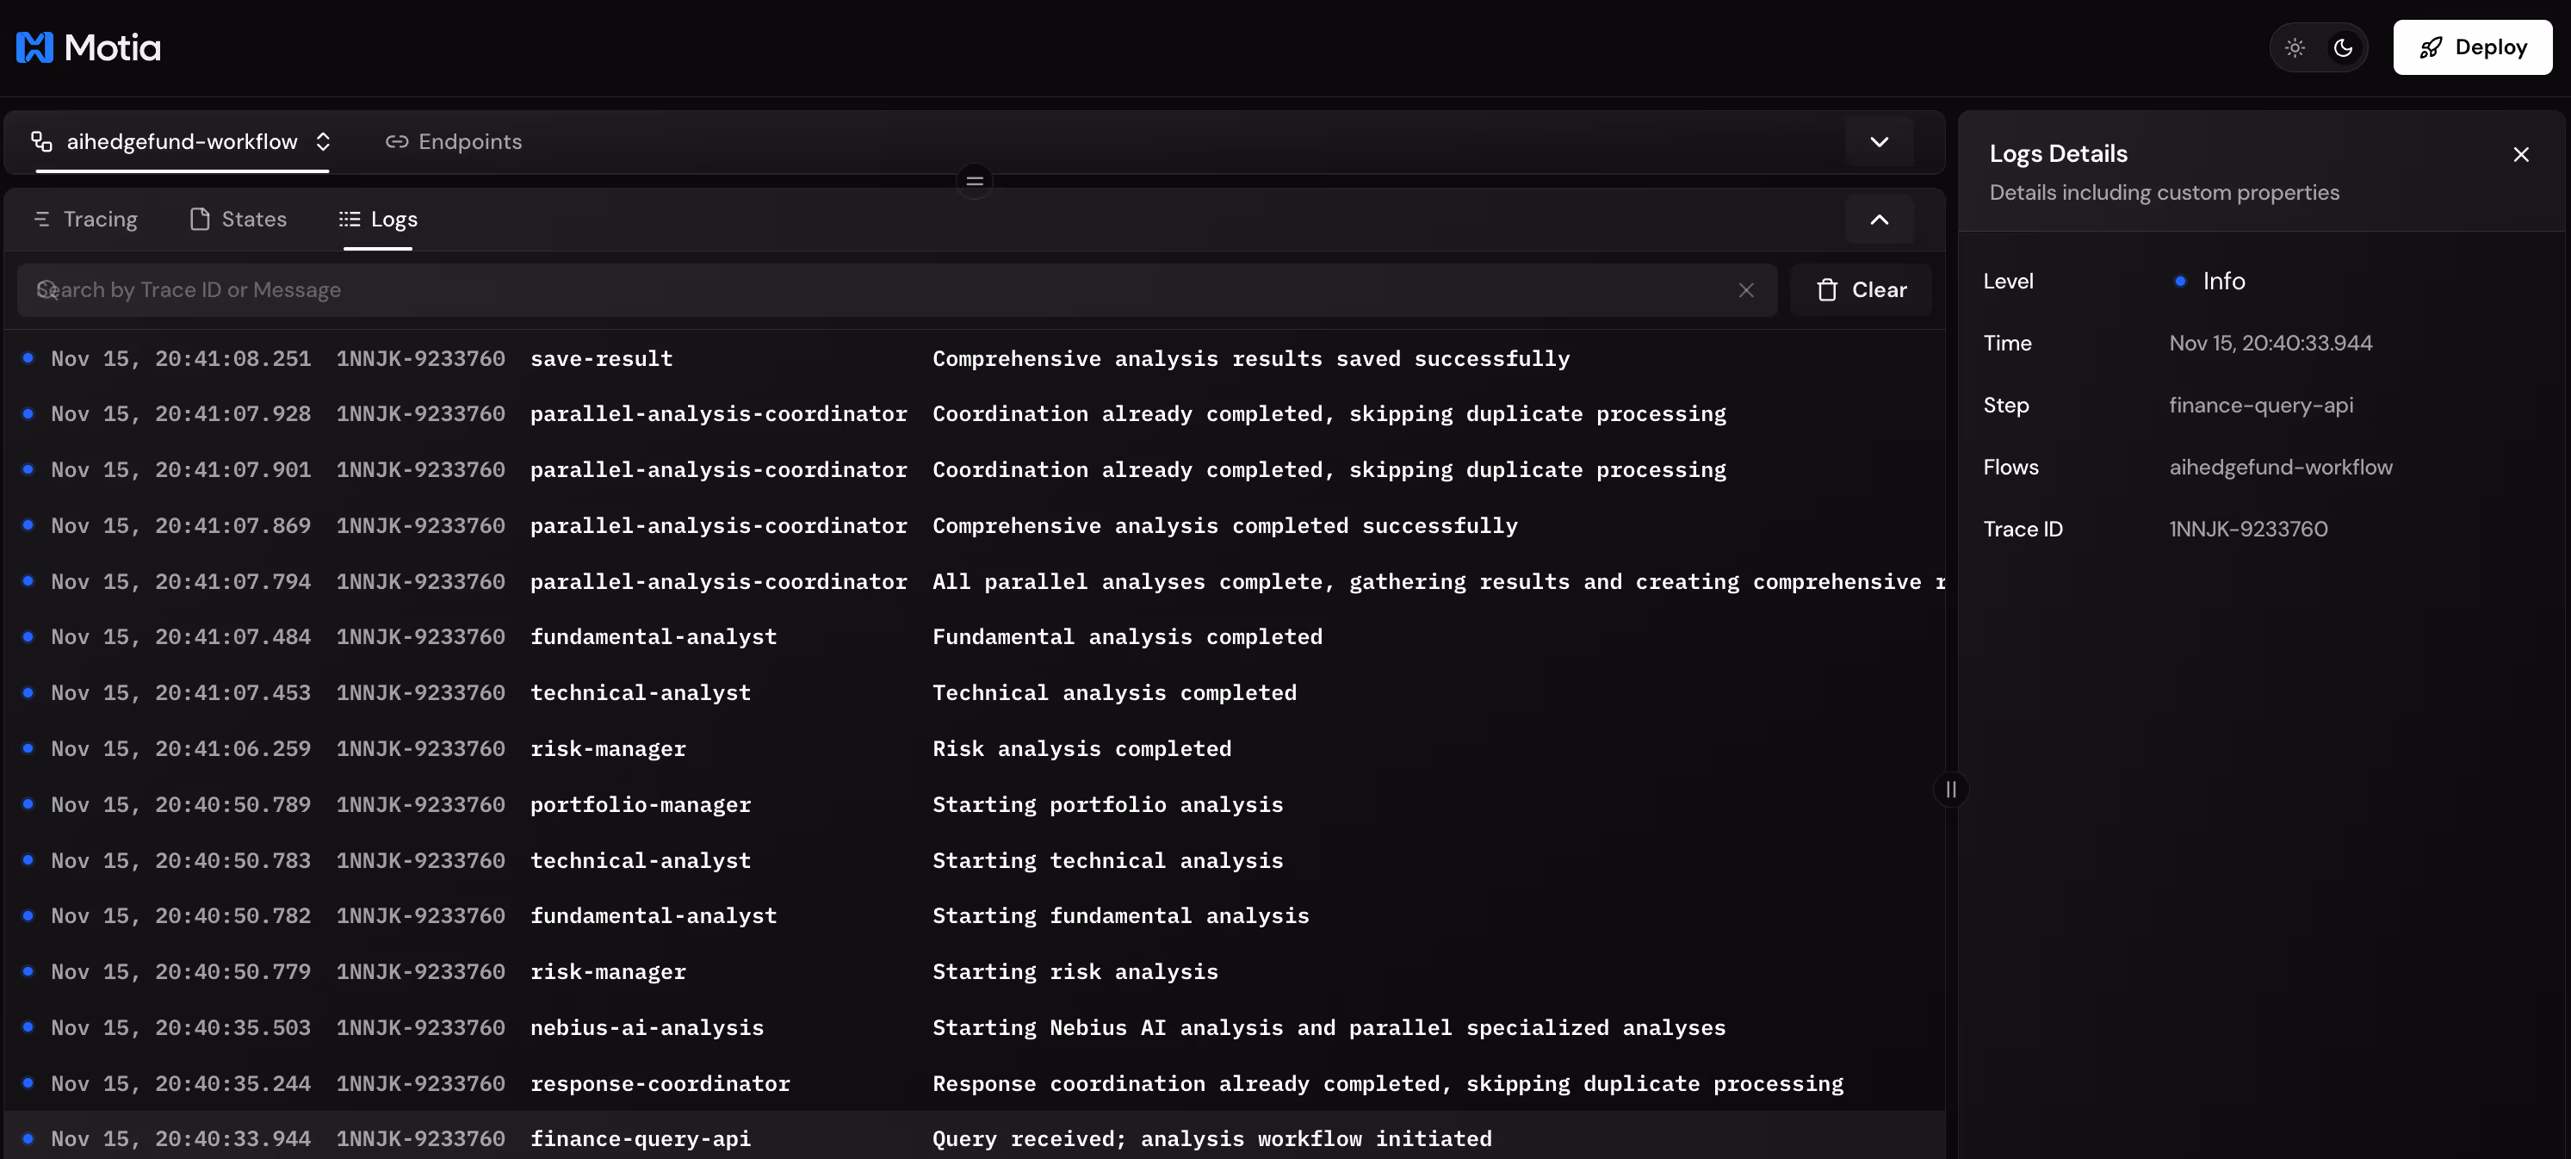Grab horizontal panel resize handle
The height and width of the screenshot is (1159, 2571).
(974, 181)
